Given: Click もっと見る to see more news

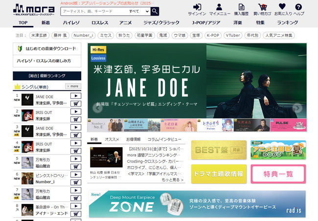Looking at the screenshot, I should click(x=172, y=180).
